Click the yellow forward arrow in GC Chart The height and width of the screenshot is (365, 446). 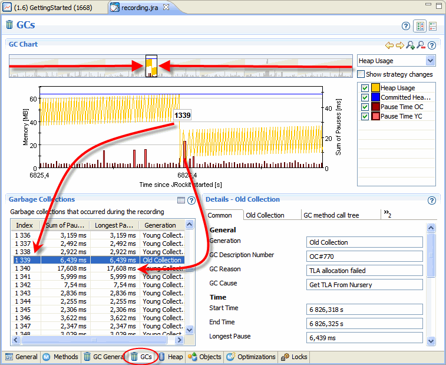click(x=399, y=45)
